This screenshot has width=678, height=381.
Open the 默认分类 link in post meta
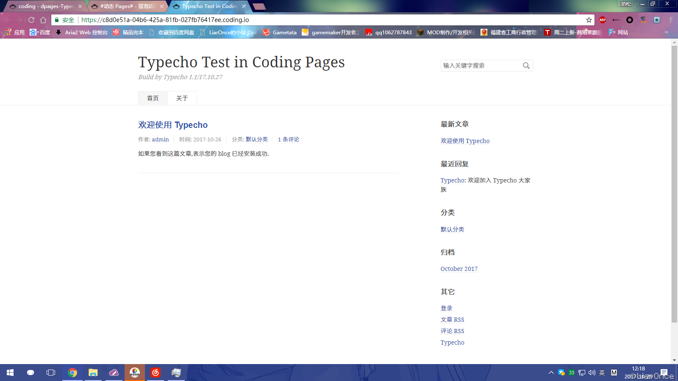pyautogui.click(x=257, y=139)
